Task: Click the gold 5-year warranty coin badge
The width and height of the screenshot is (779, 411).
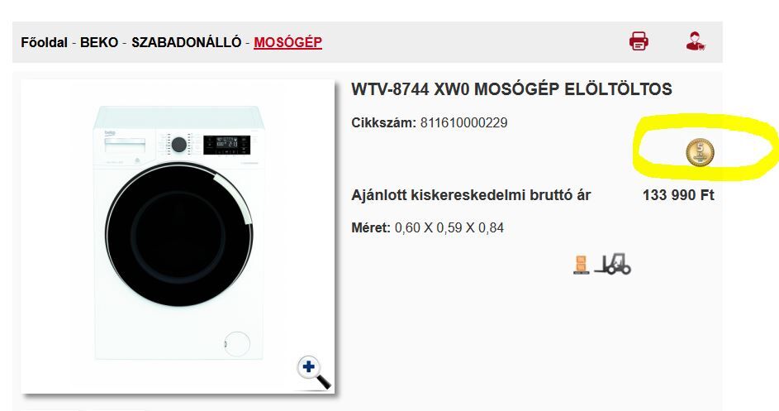Action: (700, 152)
